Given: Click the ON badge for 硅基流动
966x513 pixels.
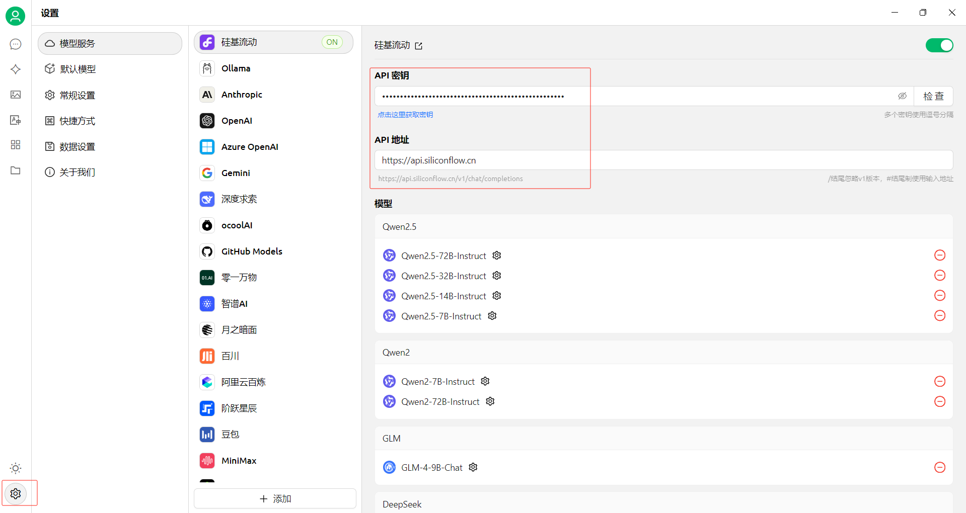Looking at the screenshot, I should [x=332, y=42].
